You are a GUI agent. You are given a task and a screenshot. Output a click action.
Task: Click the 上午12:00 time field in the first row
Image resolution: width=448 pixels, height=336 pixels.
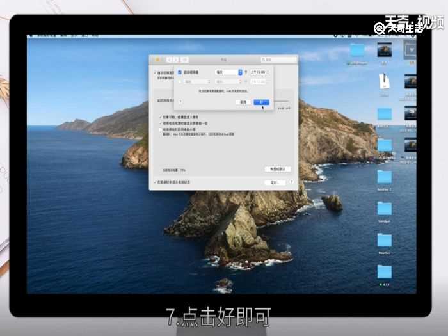[x=259, y=72]
